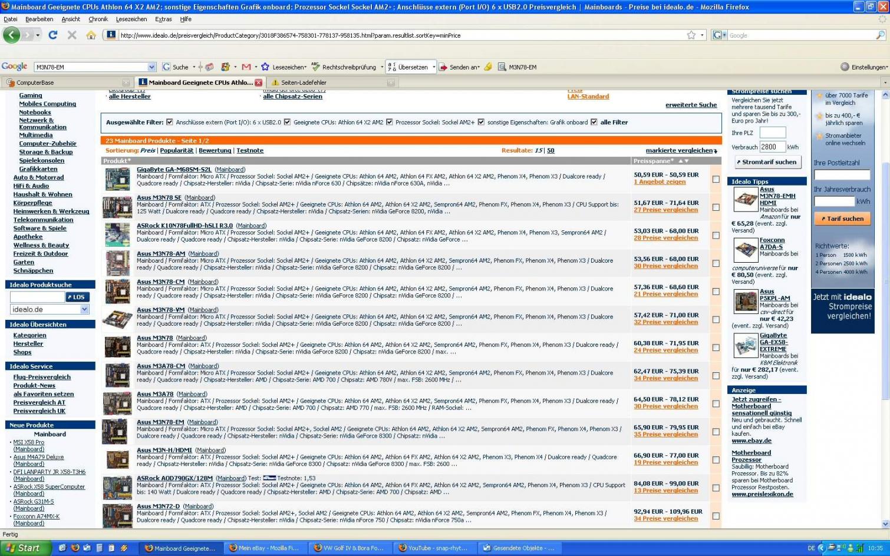Switch to the ComputerBase tab
This screenshot has width=890, height=556.
click(x=67, y=82)
